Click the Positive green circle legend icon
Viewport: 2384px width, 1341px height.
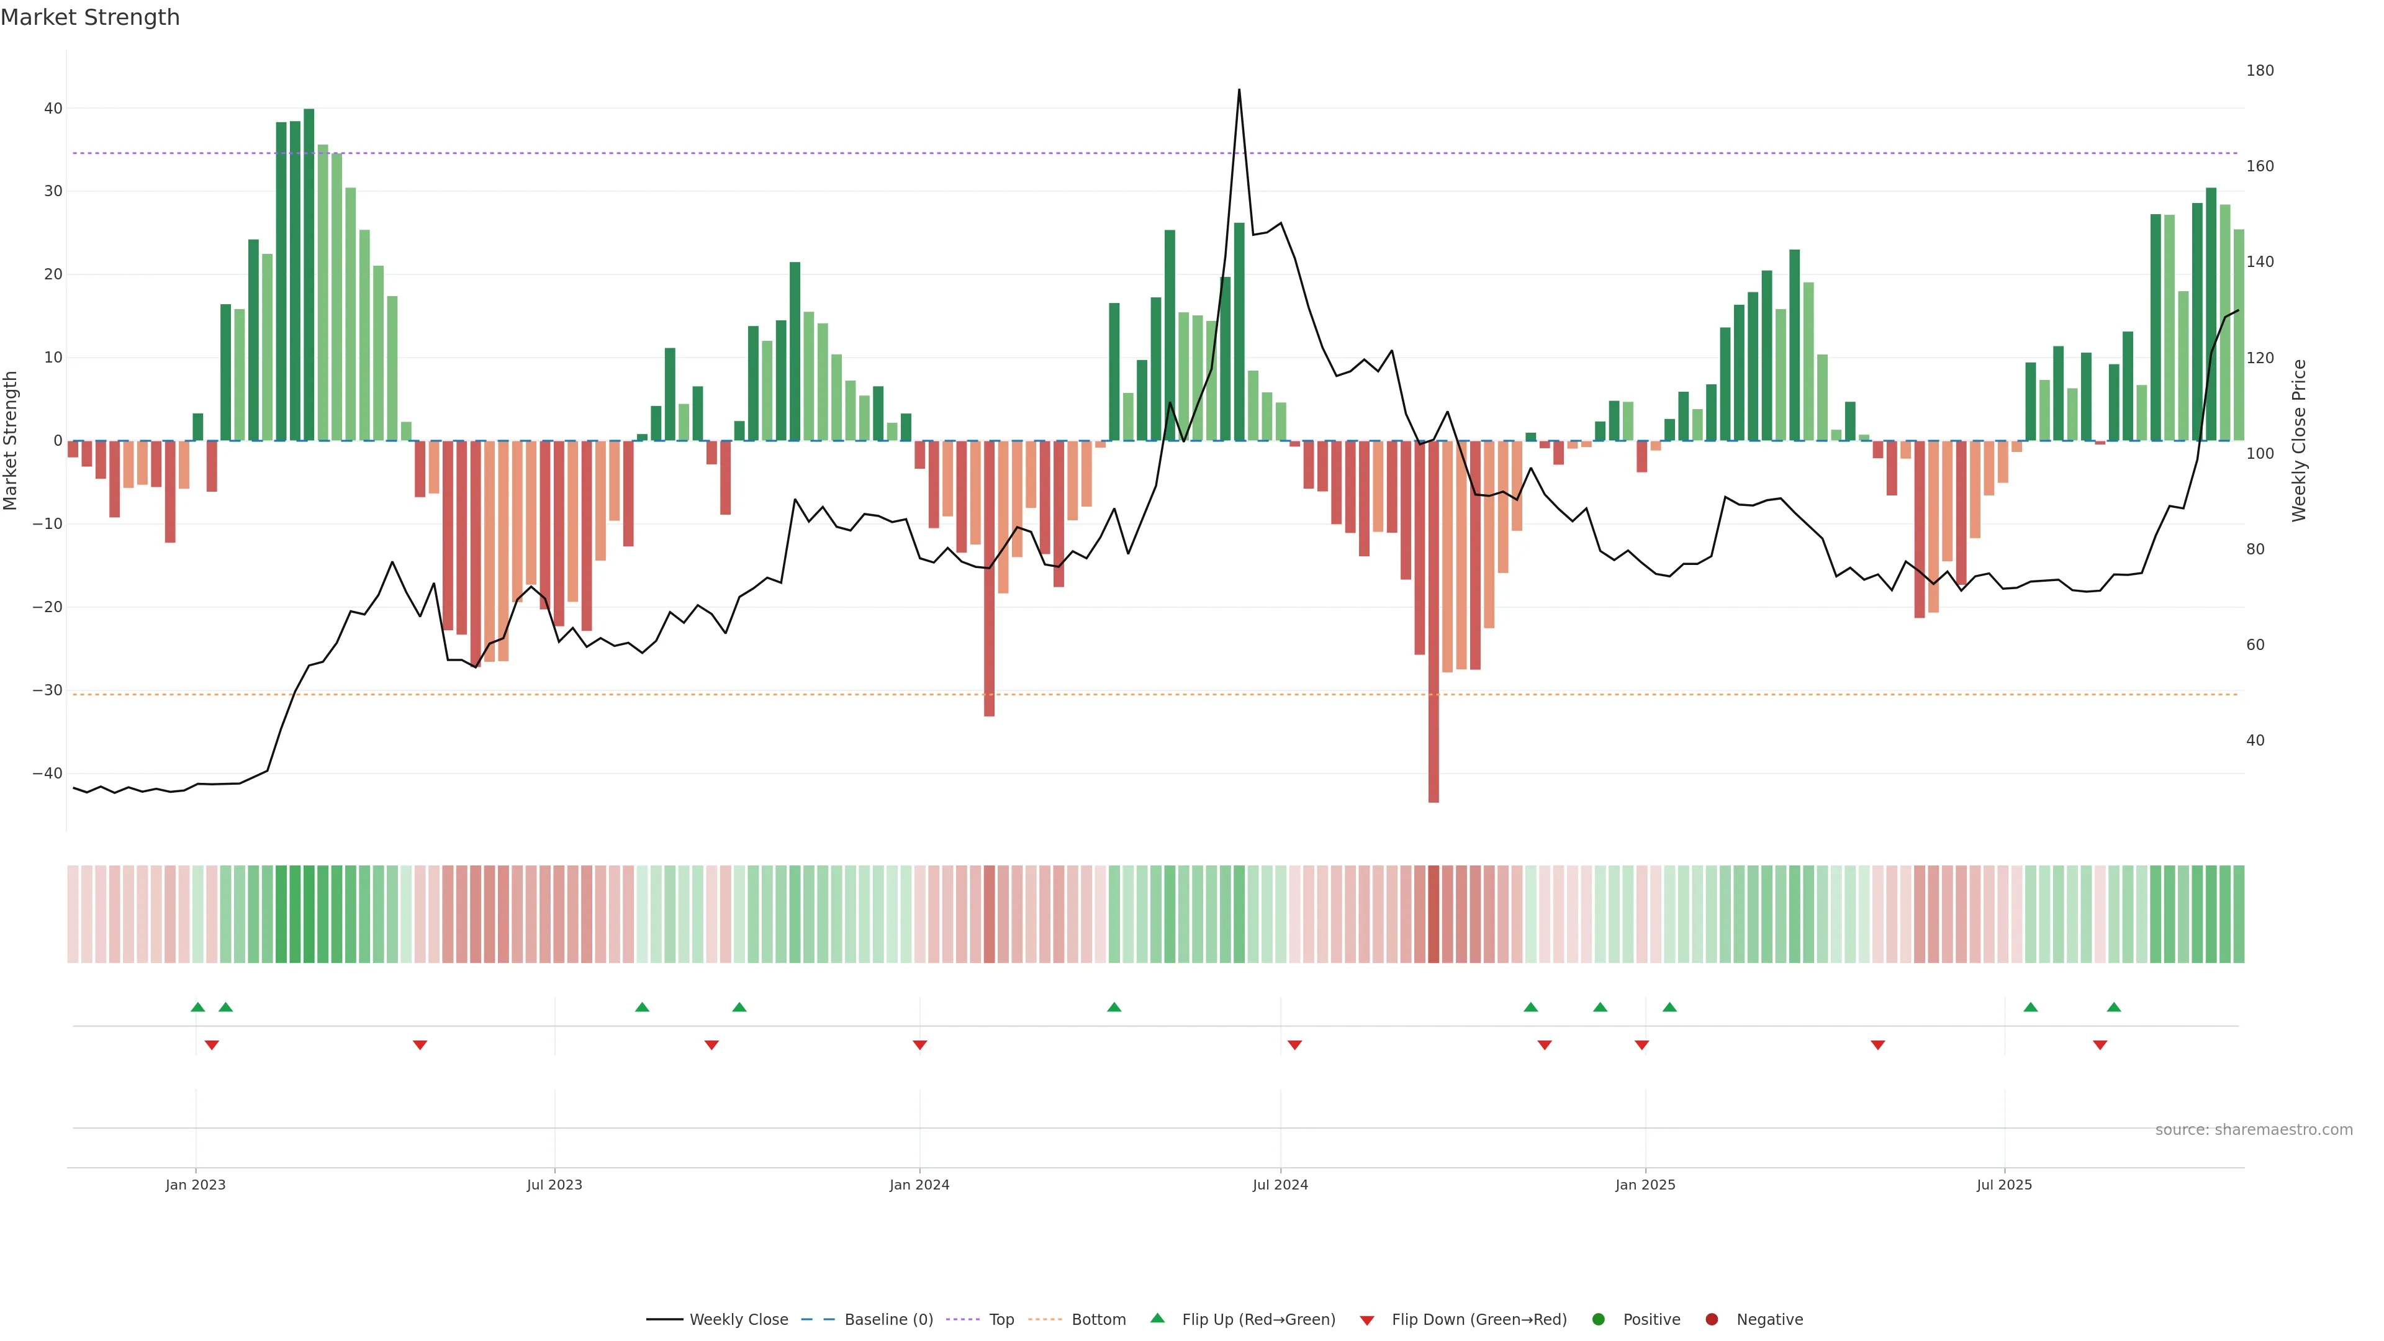[1598, 1320]
